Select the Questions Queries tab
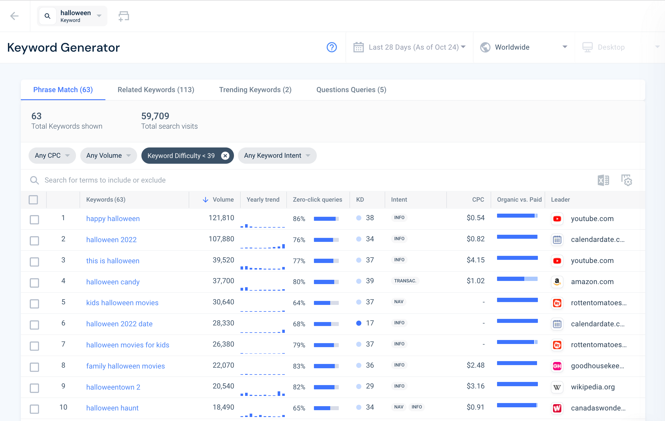 [x=351, y=90]
